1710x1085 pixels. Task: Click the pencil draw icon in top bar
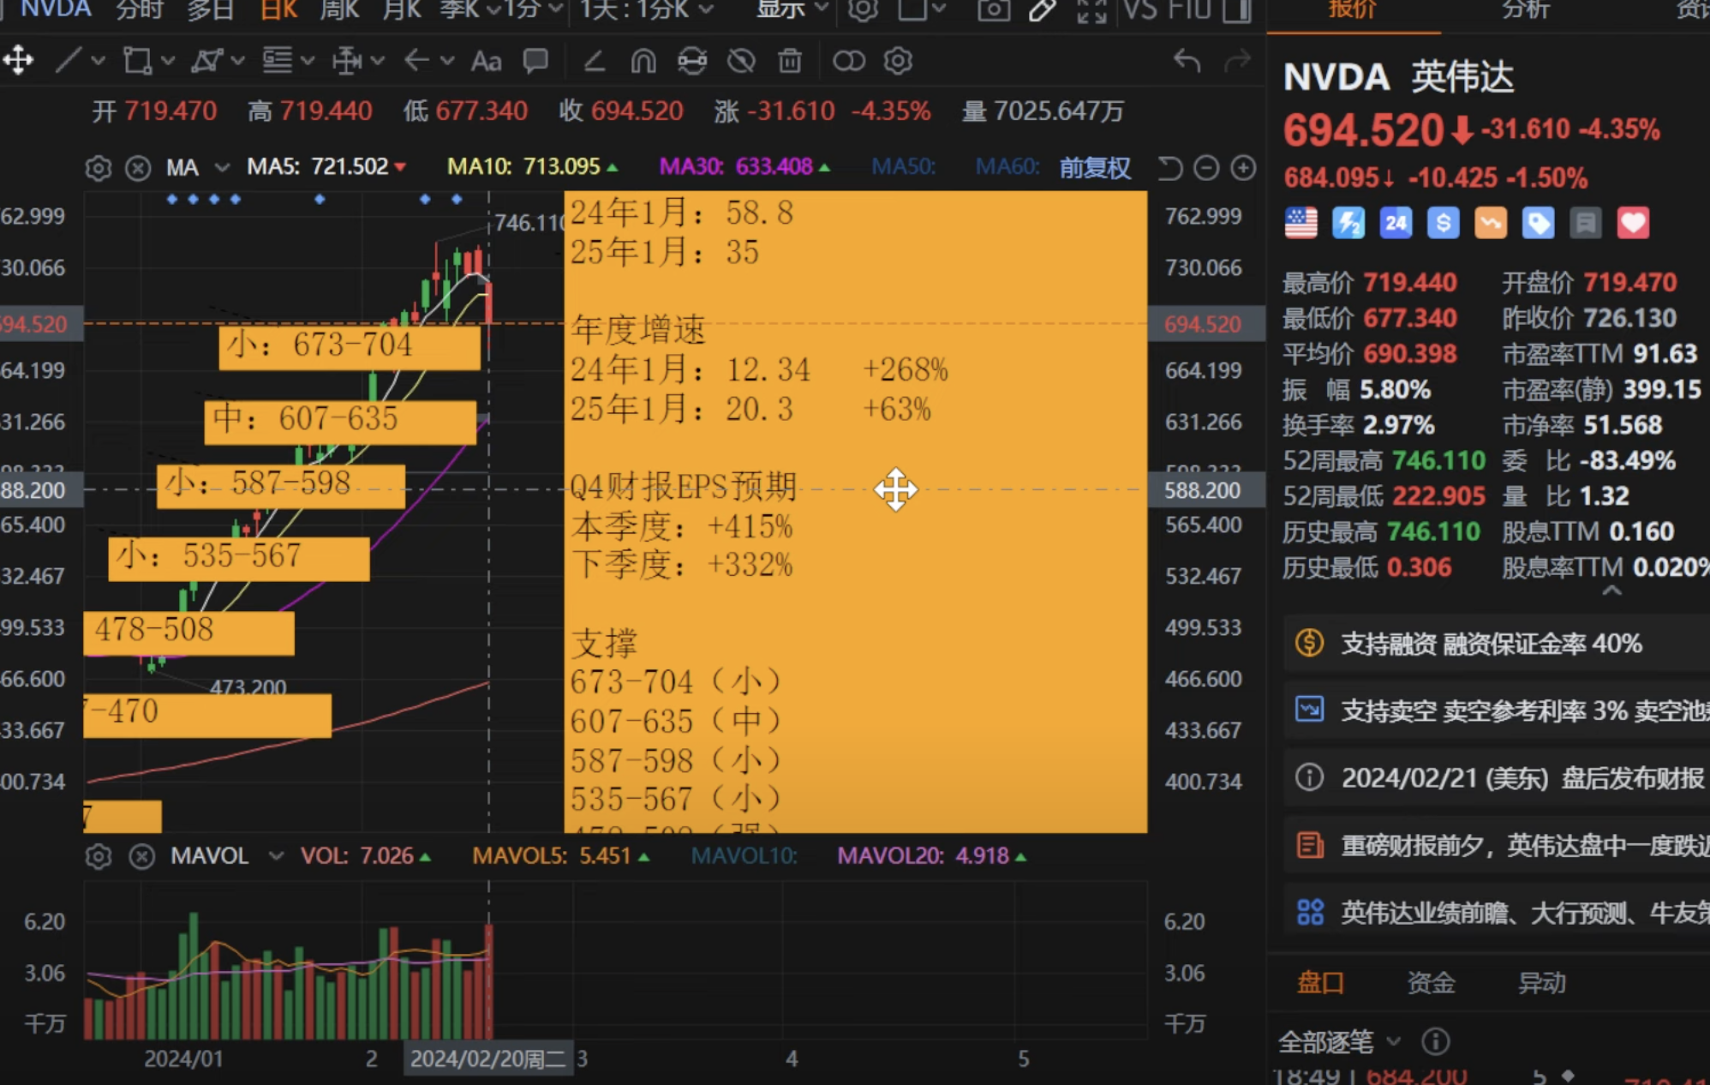1043,10
